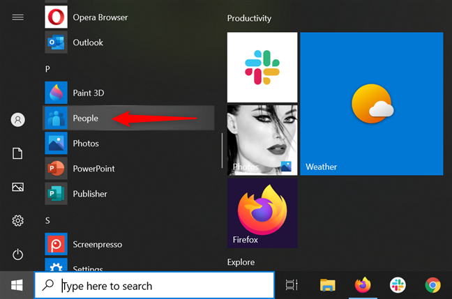Open the Paint 3D app icon
This screenshot has width=452, height=299.
pos(56,93)
